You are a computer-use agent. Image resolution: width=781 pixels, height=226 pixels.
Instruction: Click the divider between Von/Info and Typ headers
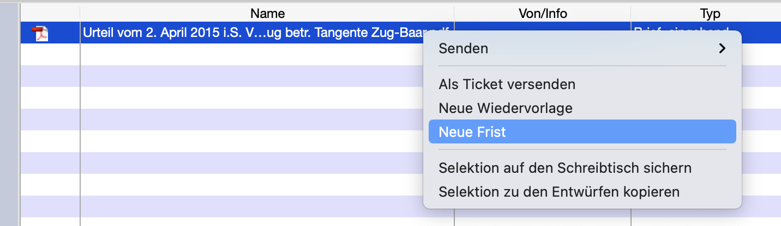coord(631,14)
